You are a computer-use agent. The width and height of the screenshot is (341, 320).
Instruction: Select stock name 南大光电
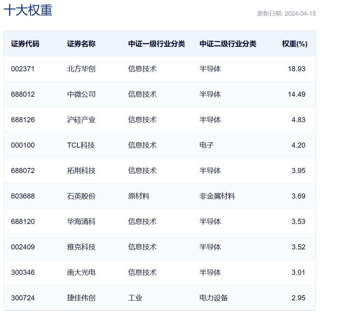click(x=81, y=272)
